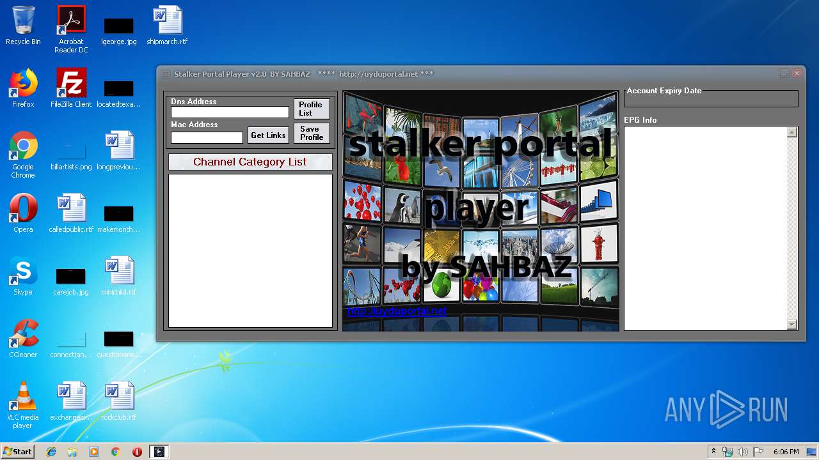The height and width of the screenshot is (460, 819).
Task: Click the Get Links button
Action: tap(268, 135)
